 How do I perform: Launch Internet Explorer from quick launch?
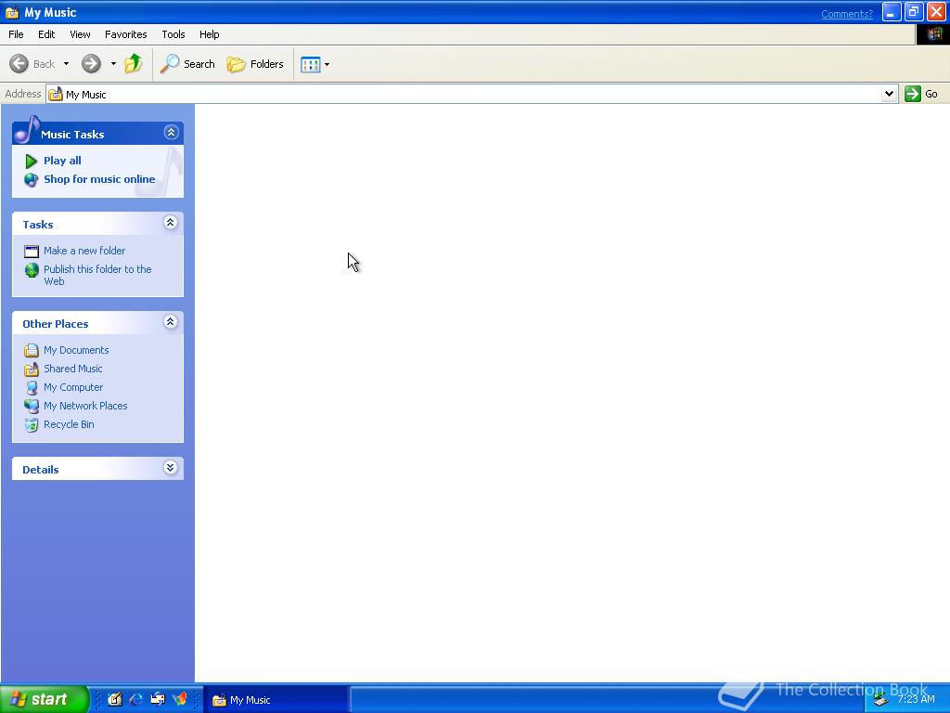136,700
